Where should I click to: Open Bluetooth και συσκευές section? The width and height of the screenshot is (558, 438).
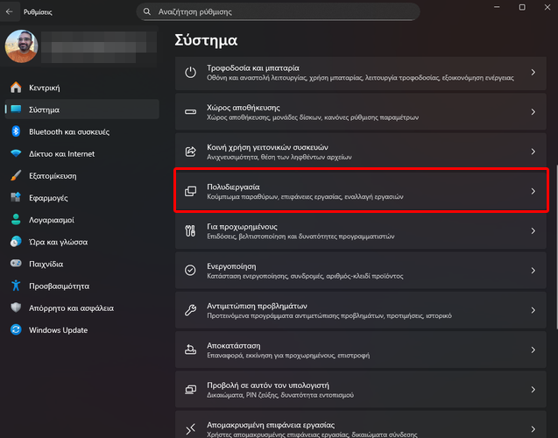(x=68, y=131)
